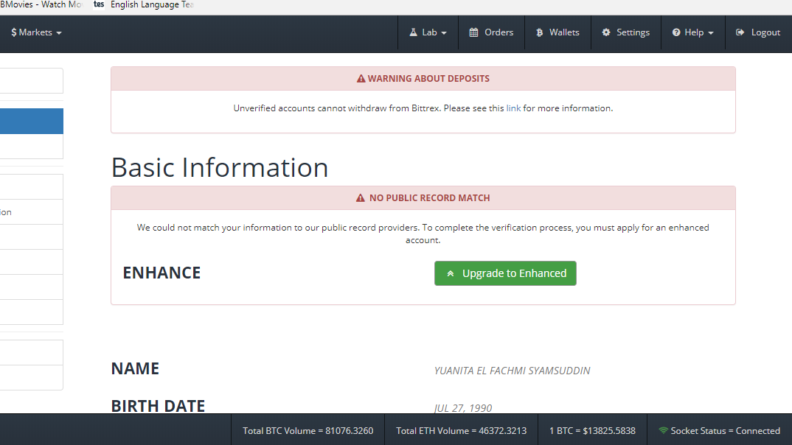Click warning triangle beside NO PUBLIC RECORD MATCH
Screen dimensions: 792x445
[360, 197]
